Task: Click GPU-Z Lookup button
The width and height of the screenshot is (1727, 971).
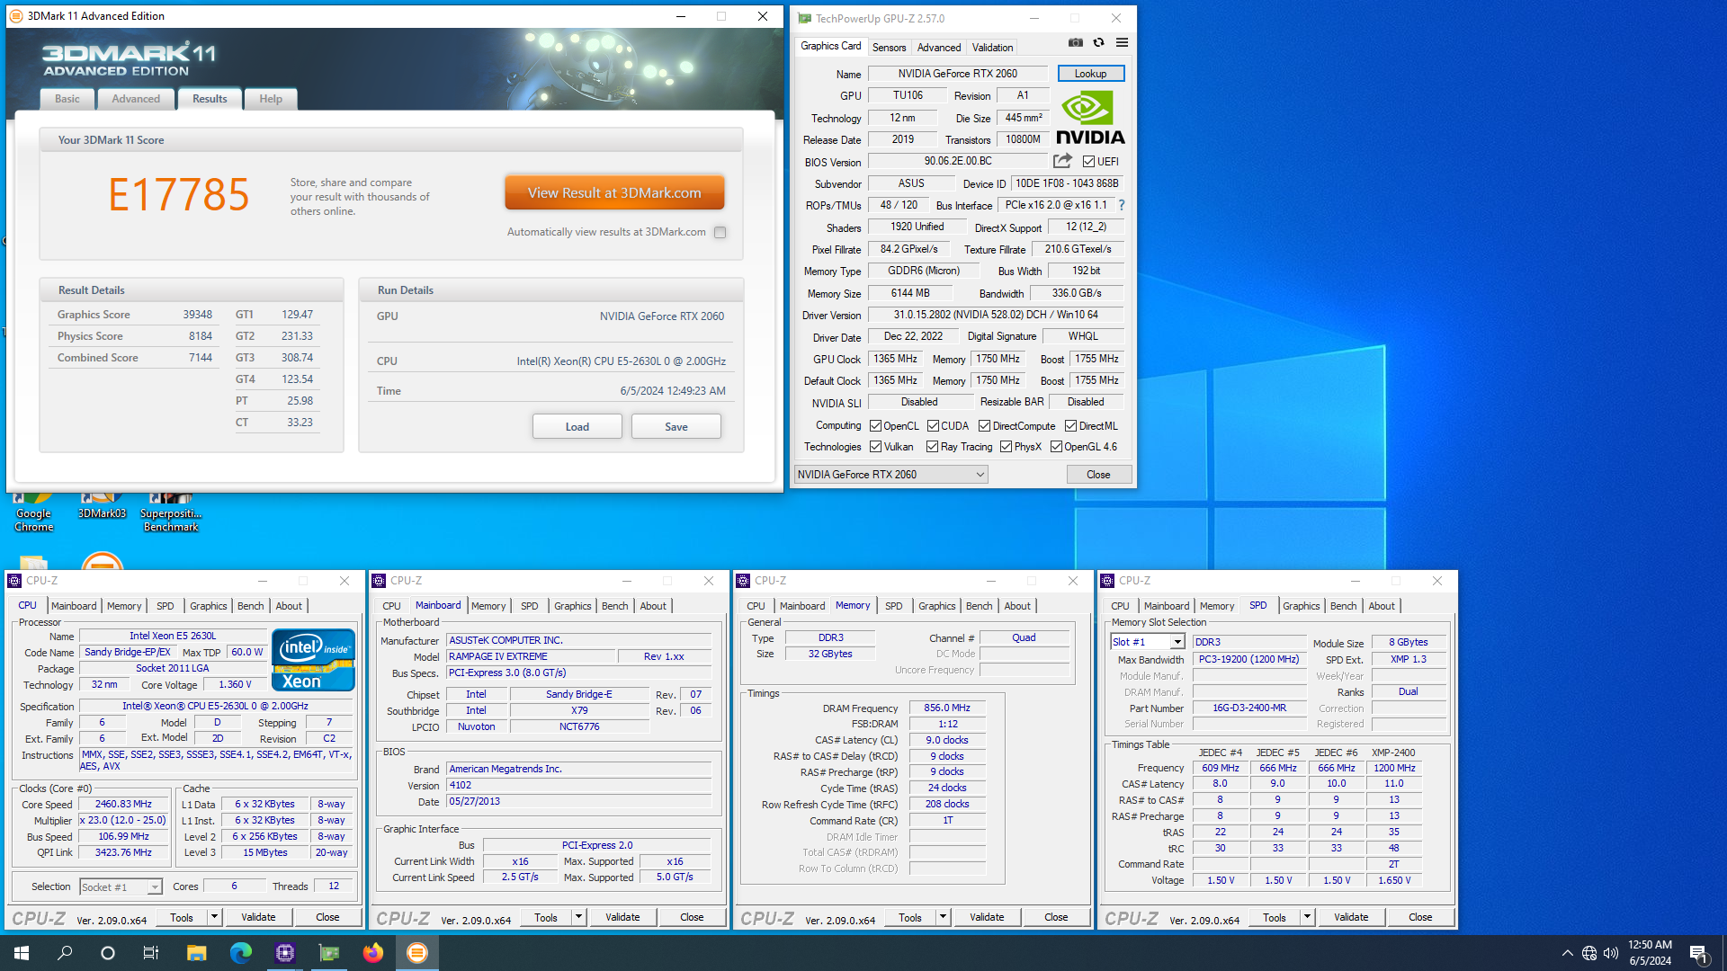Action: tap(1090, 74)
